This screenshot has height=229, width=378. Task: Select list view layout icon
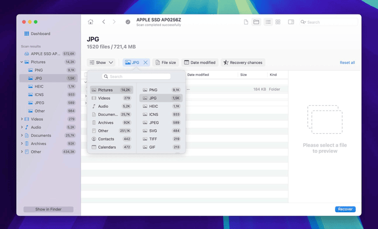point(268,22)
